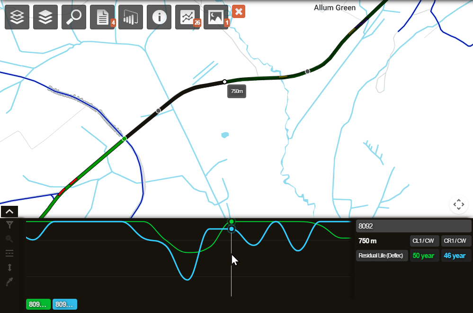
Task: Toggle the chart gridlines icon
Action: coord(9,253)
